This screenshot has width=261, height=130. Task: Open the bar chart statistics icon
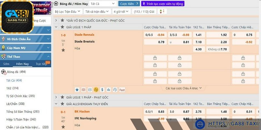pos(109,89)
